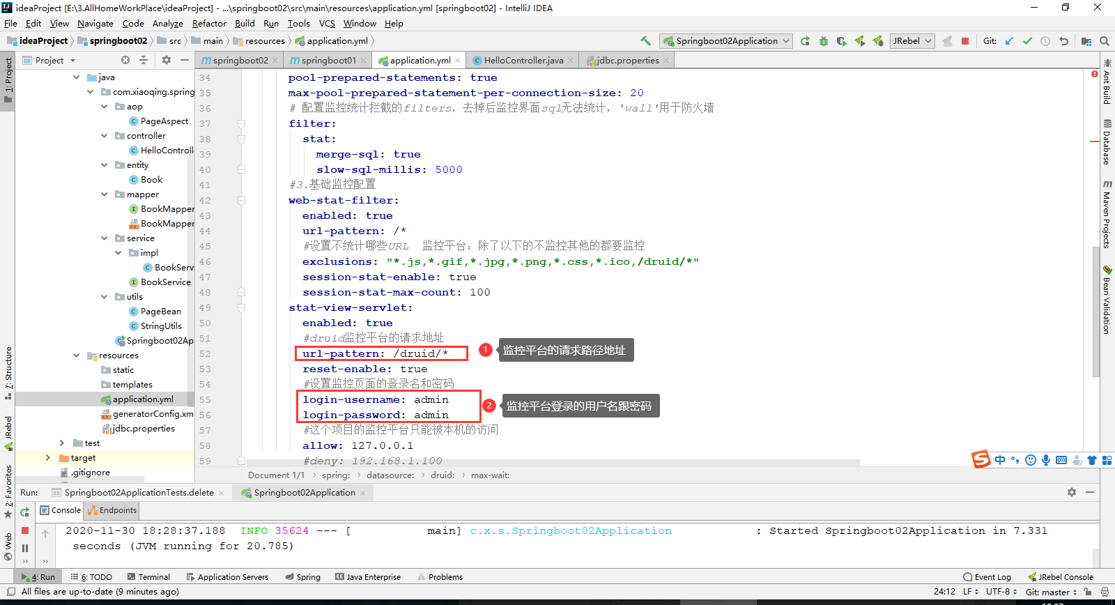Screen dimensions: 1115x605
Task: Click the green Run icon in toolbar
Action: pos(805,41)
